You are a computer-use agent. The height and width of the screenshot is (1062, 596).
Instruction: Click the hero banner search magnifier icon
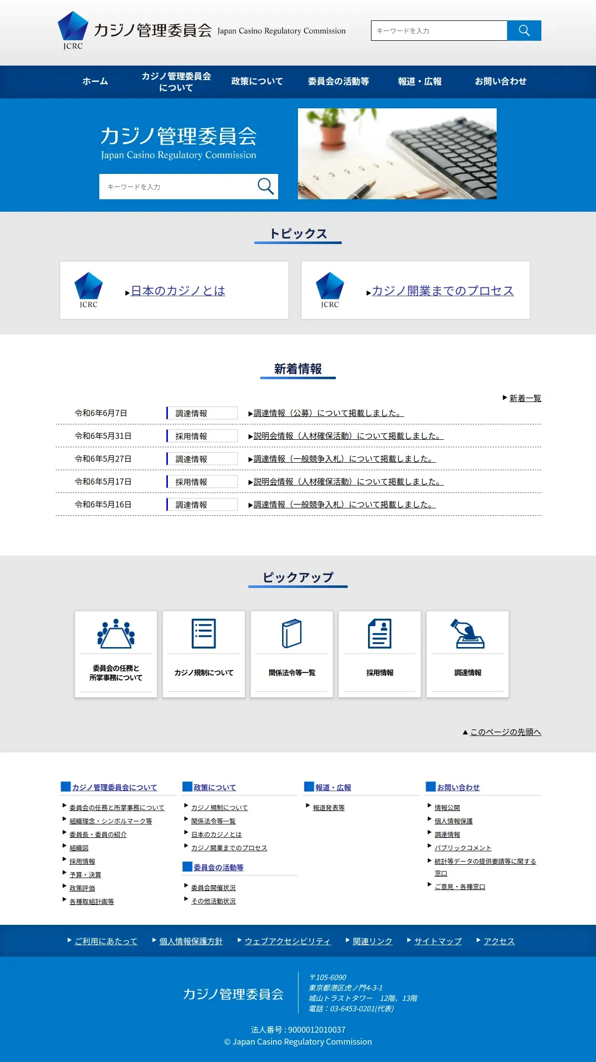point(266,186)
